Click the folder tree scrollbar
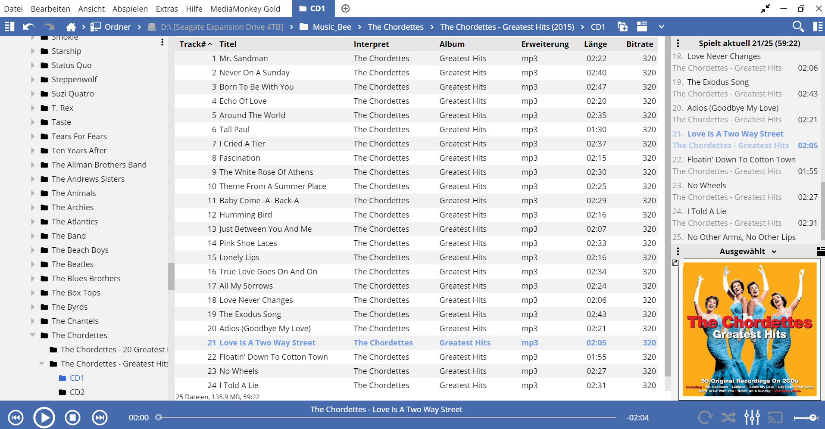Screen dimensions: 825x429 click(x=171, y=276)
